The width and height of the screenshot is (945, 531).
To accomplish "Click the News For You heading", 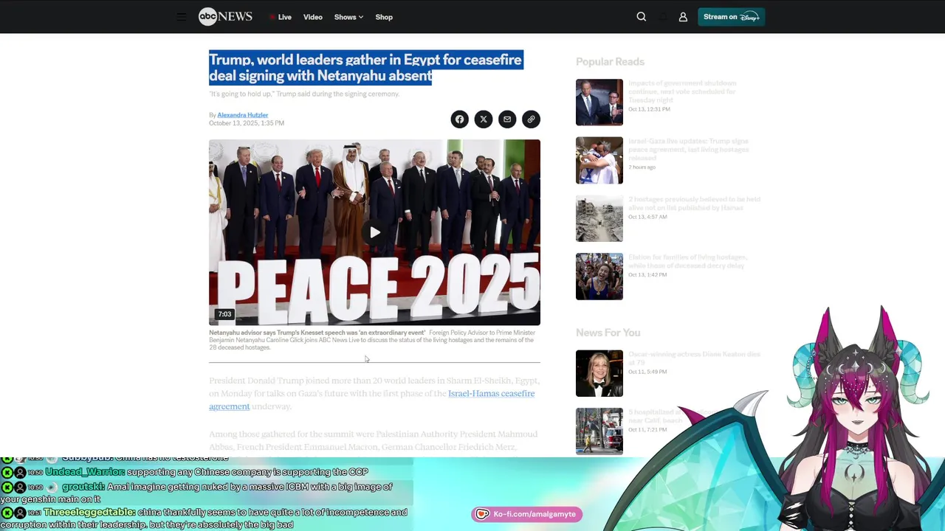I will pyautogui.click(x=608, y=333).
